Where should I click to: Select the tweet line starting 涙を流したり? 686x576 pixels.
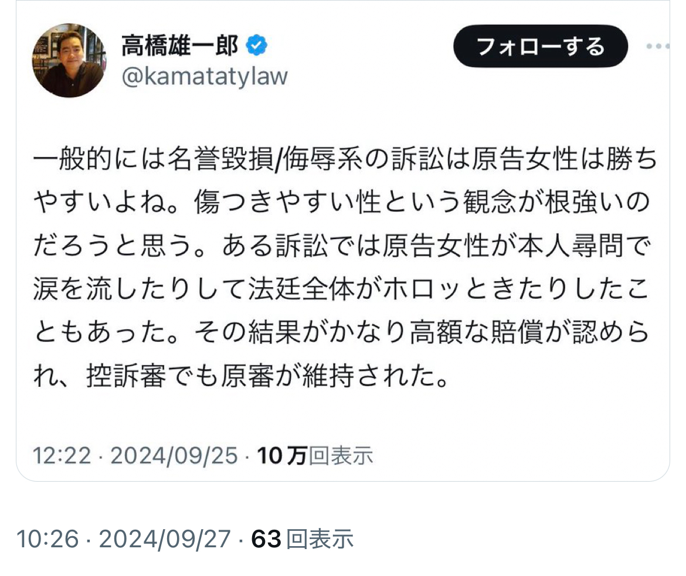pyautogui.click(x=341, y=289)
